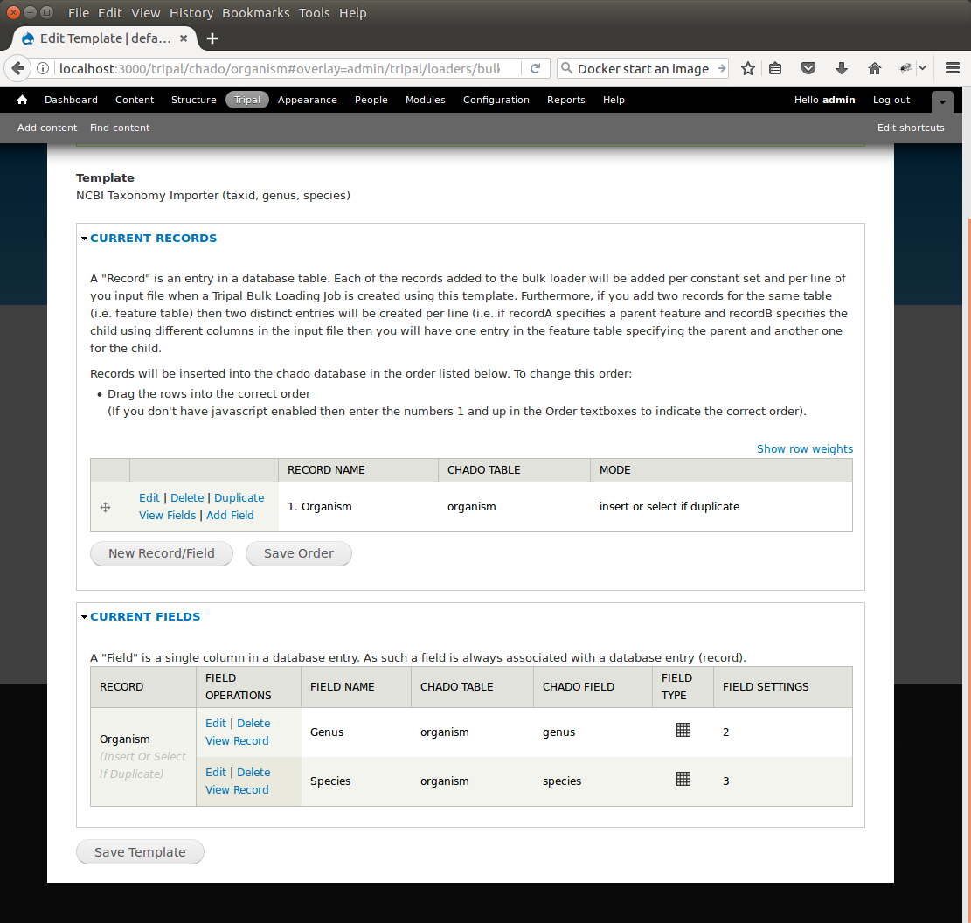The width and height of the screenshot is (971, 923).
Task: Collapse the Current Records fieldset
Action: (x=153, y=238)
